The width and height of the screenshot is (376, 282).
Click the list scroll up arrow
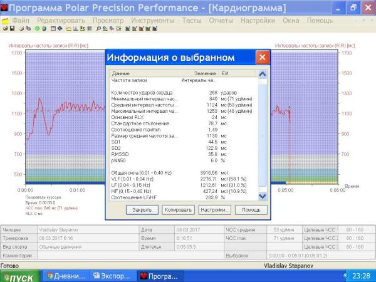[x=263, y=74]
